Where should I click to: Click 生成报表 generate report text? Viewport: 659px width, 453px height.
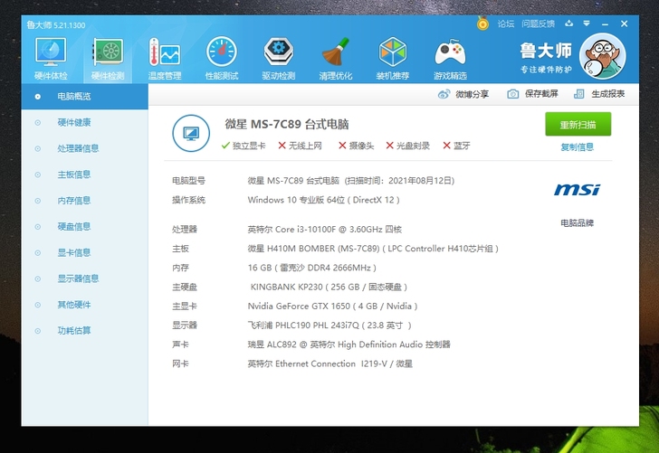pos(607,94)
